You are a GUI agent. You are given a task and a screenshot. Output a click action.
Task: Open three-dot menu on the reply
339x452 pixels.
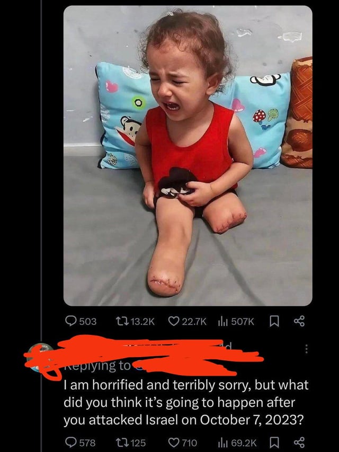(x=307, y=349)
